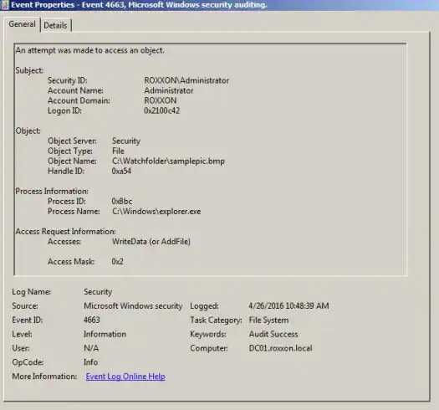Click the Handle ID: label
This screenshot has height=410, width=439.
(66, 172)
